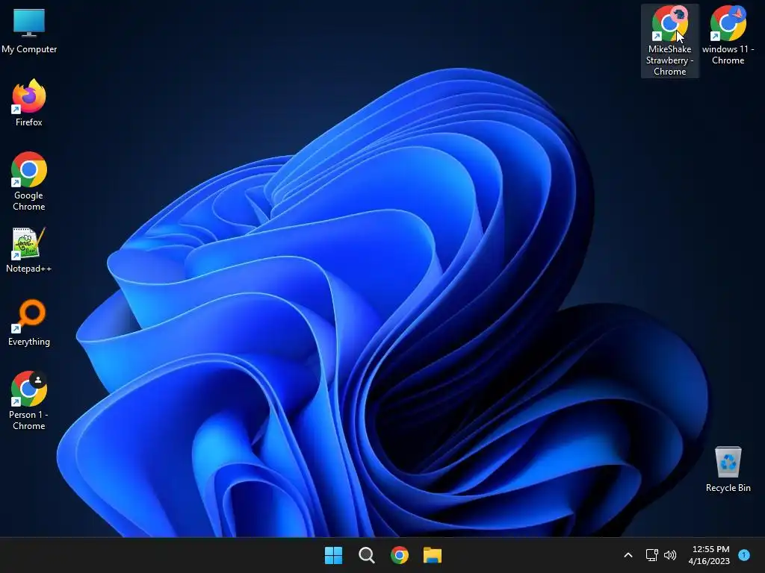Select the Google Chrome desktop shortcut
The image size is (765, 573).
29,181
